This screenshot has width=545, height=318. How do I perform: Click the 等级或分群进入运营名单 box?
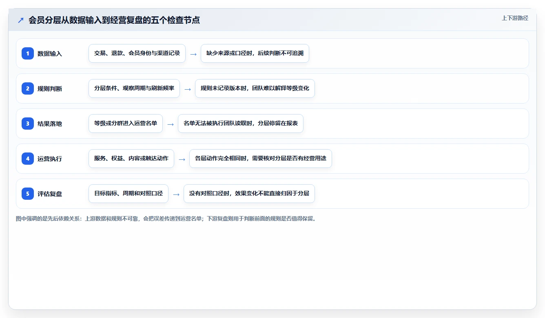click(126, 124)
